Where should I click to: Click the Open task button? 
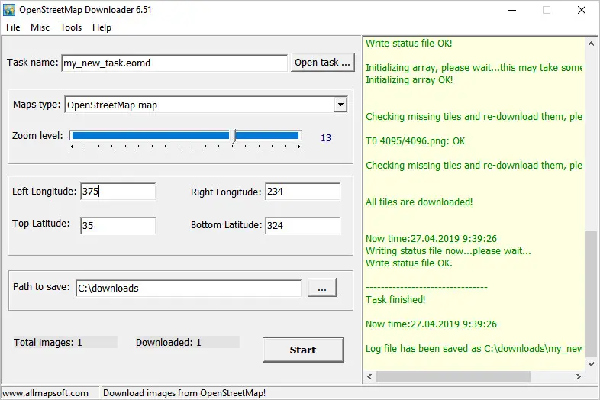(323, 63)
